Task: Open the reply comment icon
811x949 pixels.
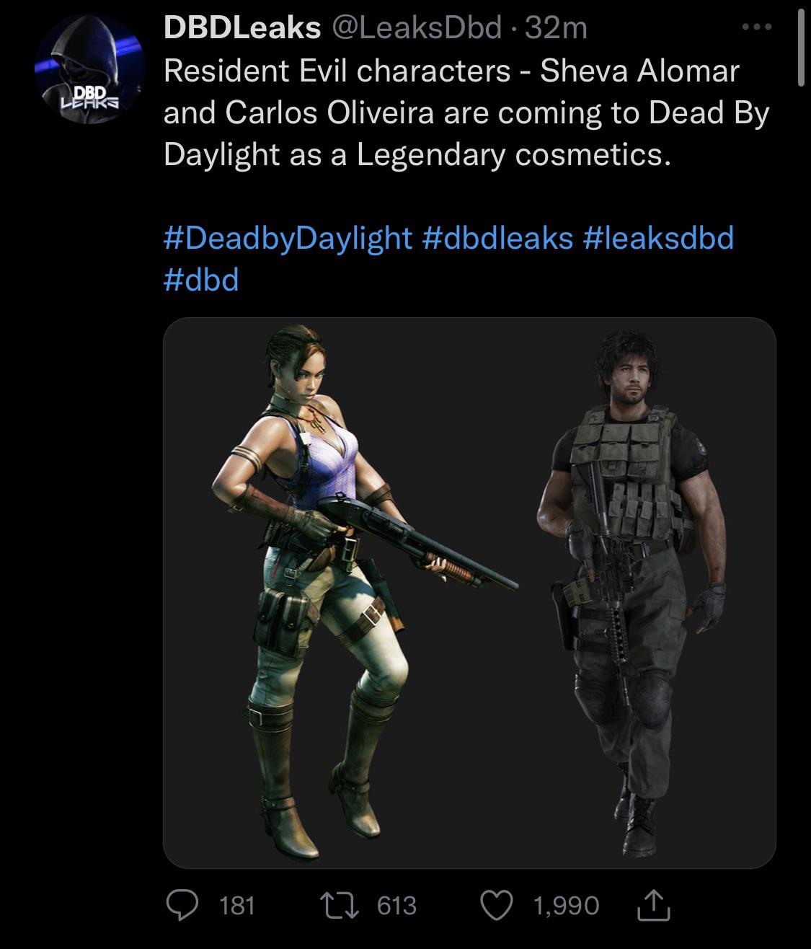Action: [x=183, y=904]
